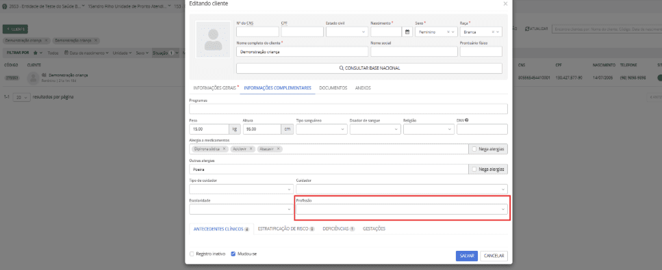Click the Nome social input field

pyautogui.click(x=414, y=51)
